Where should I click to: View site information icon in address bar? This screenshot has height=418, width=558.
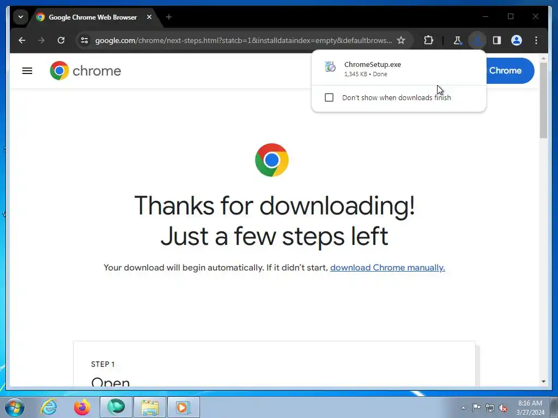point(84,40)
